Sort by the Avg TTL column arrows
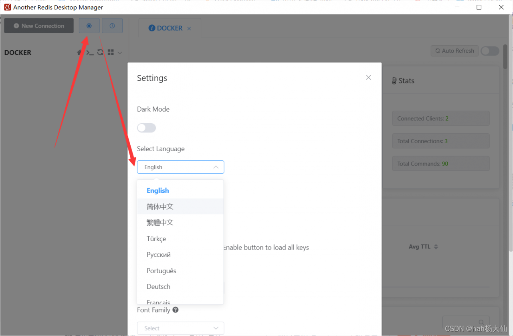 (x=436, y=247)
